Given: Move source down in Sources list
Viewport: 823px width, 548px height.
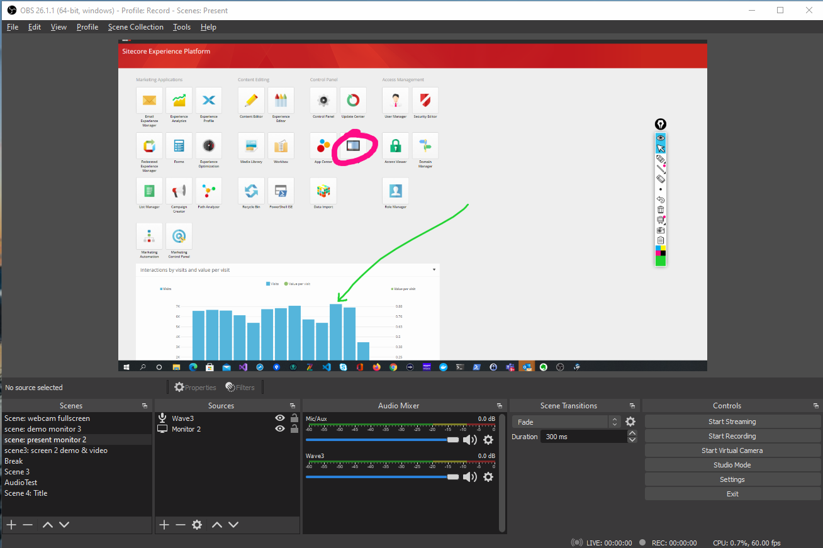Looking at the screenshot, I should (233, 525).
